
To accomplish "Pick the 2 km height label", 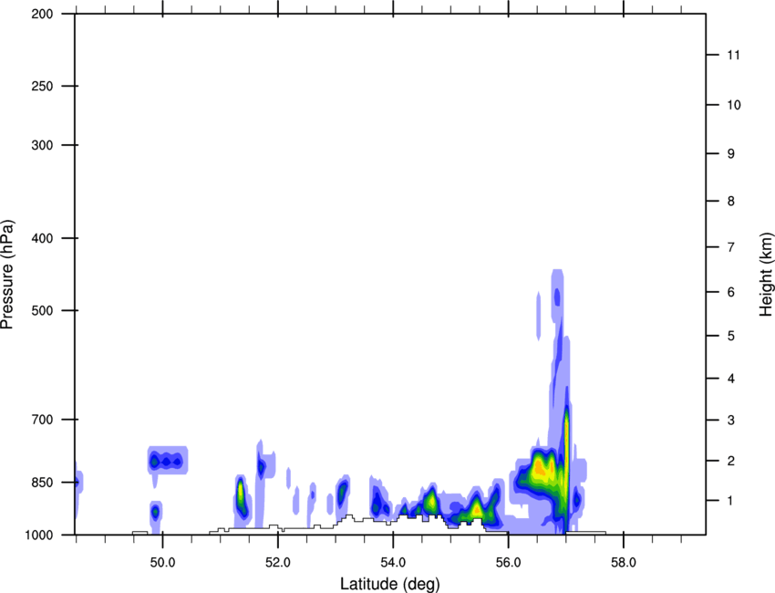I will [731, 461].
